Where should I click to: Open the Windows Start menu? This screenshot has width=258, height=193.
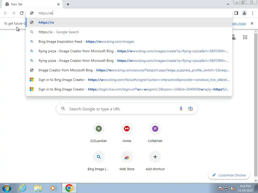coord(7,188)
